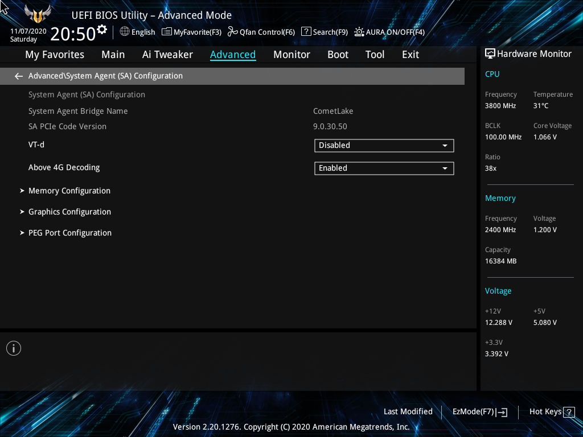Click CPU frequency 3800 MHz value
Screen dimensions: 583x437
point(500,106)
